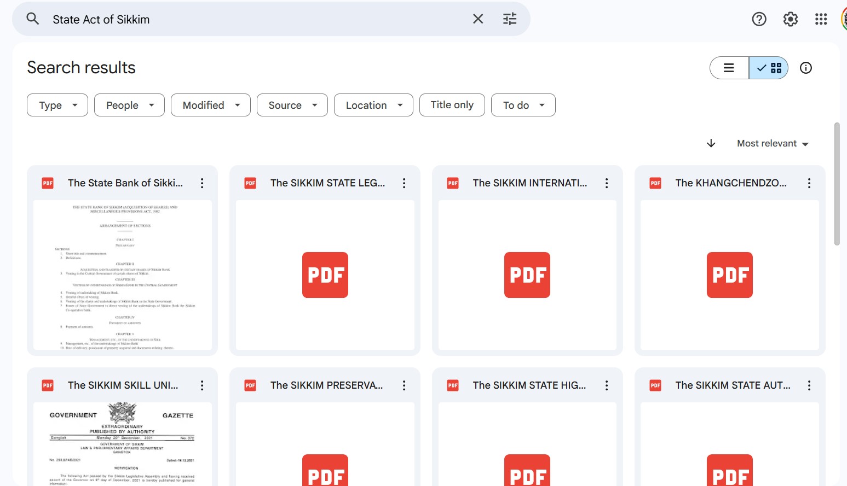Click the PDF type icon of SIKKIM STATE LEG file
Viewport: 847px width, 486px height.
pyautogui.click(x=250, y=183)
